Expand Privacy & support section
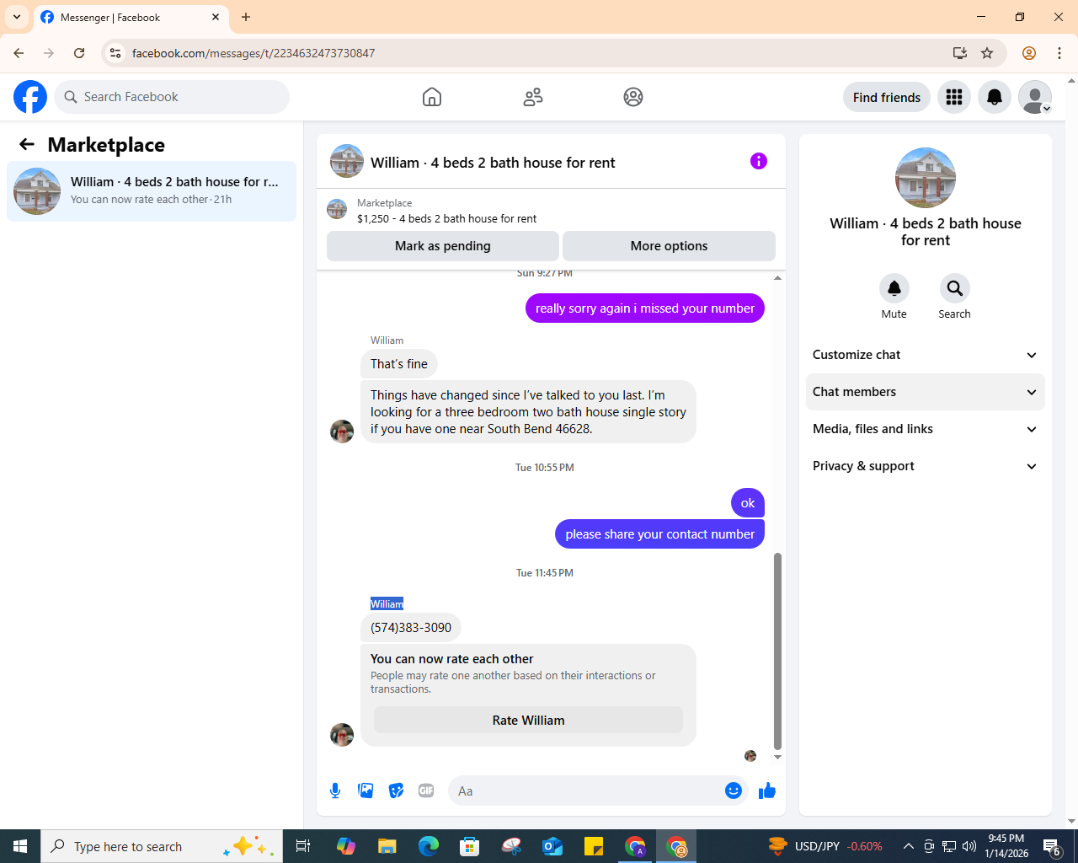1078x863 pixels. pos(926,466)
